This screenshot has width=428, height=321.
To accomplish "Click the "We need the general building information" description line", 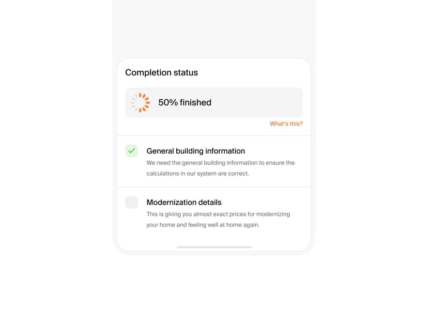I will tap(220, 163).
